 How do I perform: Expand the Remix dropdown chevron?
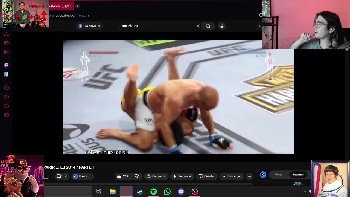(x=91, y=176)
